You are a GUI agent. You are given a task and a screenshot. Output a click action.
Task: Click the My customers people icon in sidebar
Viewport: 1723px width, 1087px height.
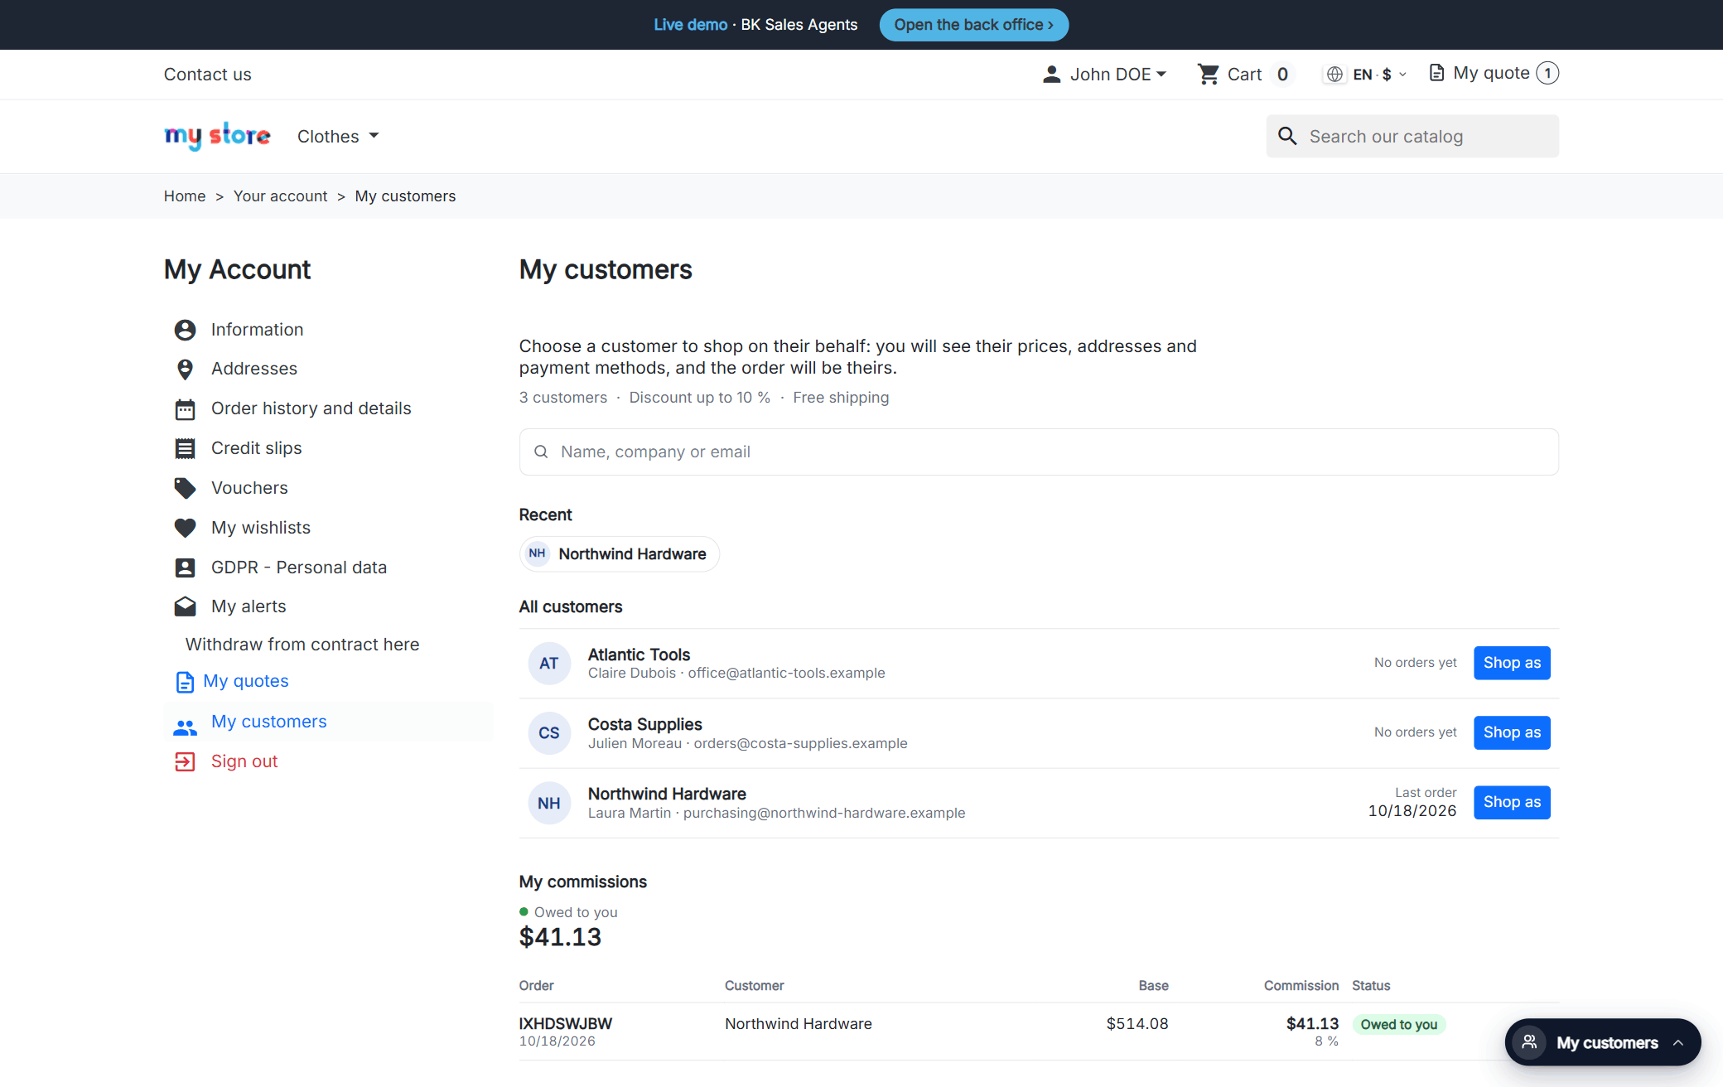[x=185, y=727]
